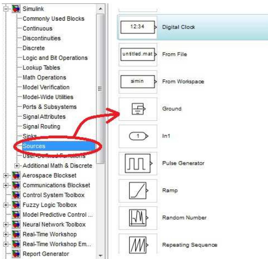Open the Model Verification library
The height and width of the screenshot is (259, 268).
click(x=46, y=87)
